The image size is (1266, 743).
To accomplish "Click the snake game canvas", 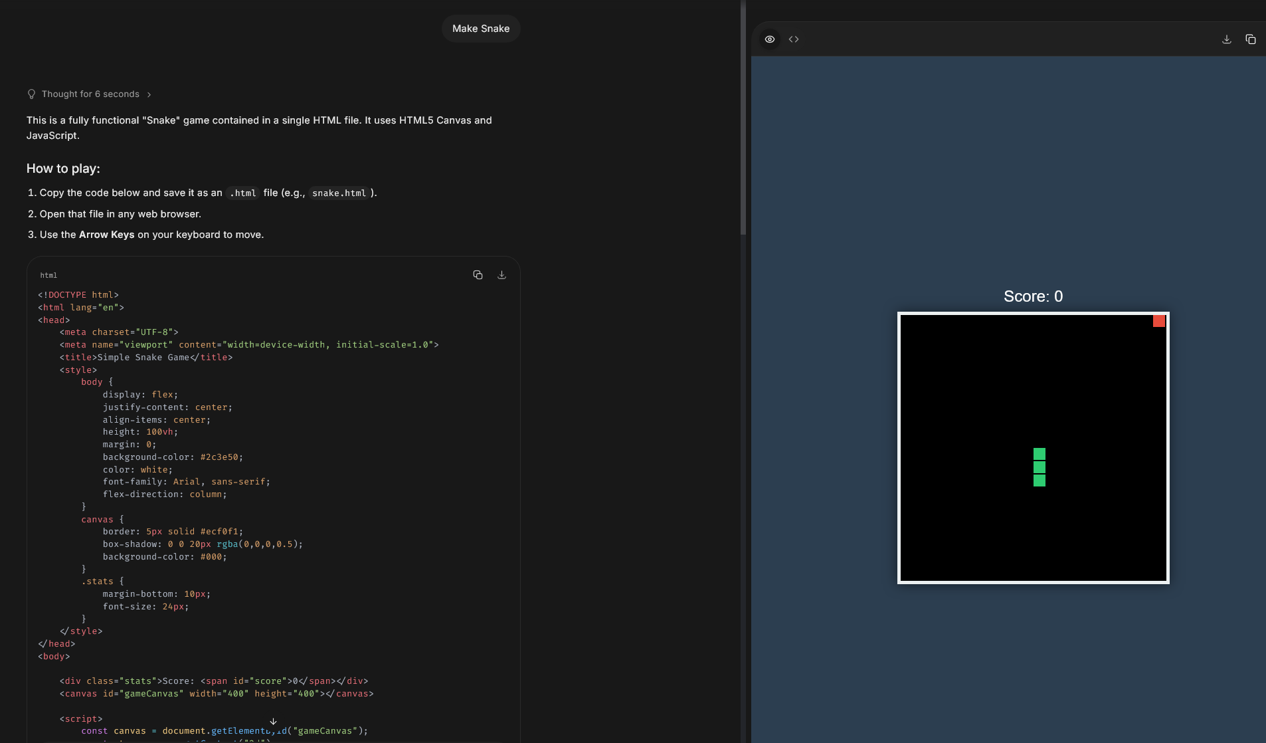I will click(x=1034, y=448).
